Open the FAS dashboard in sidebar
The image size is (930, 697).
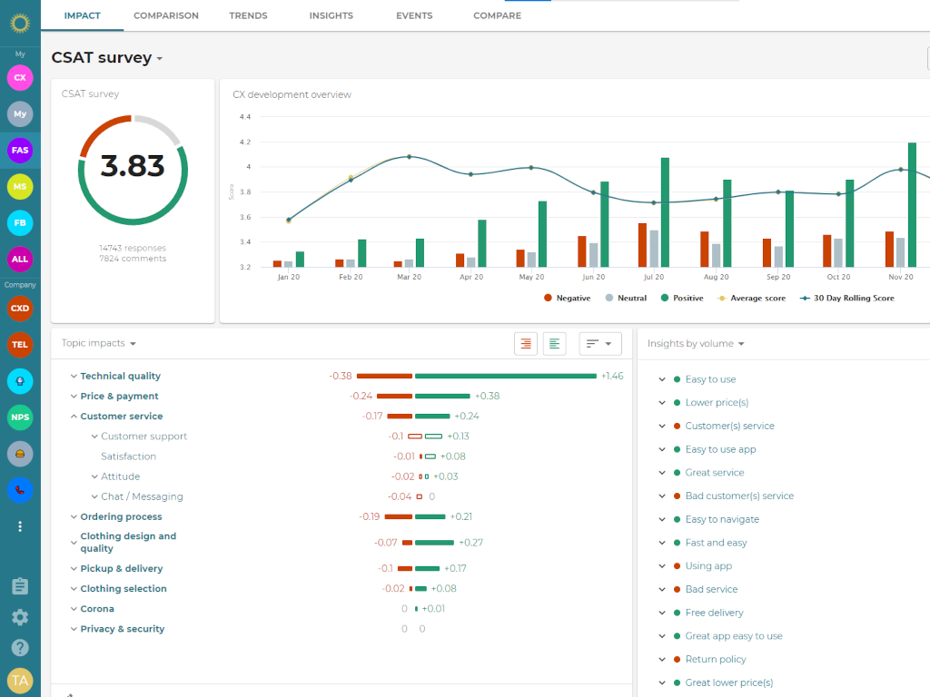20,150
